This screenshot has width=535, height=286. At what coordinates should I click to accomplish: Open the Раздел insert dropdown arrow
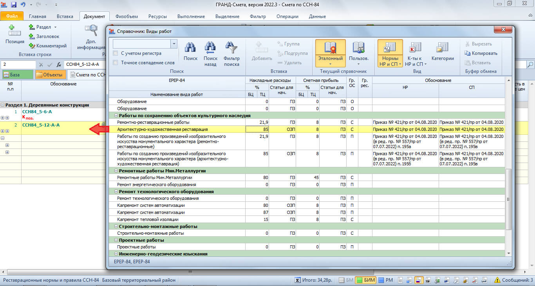coord(55,27)
